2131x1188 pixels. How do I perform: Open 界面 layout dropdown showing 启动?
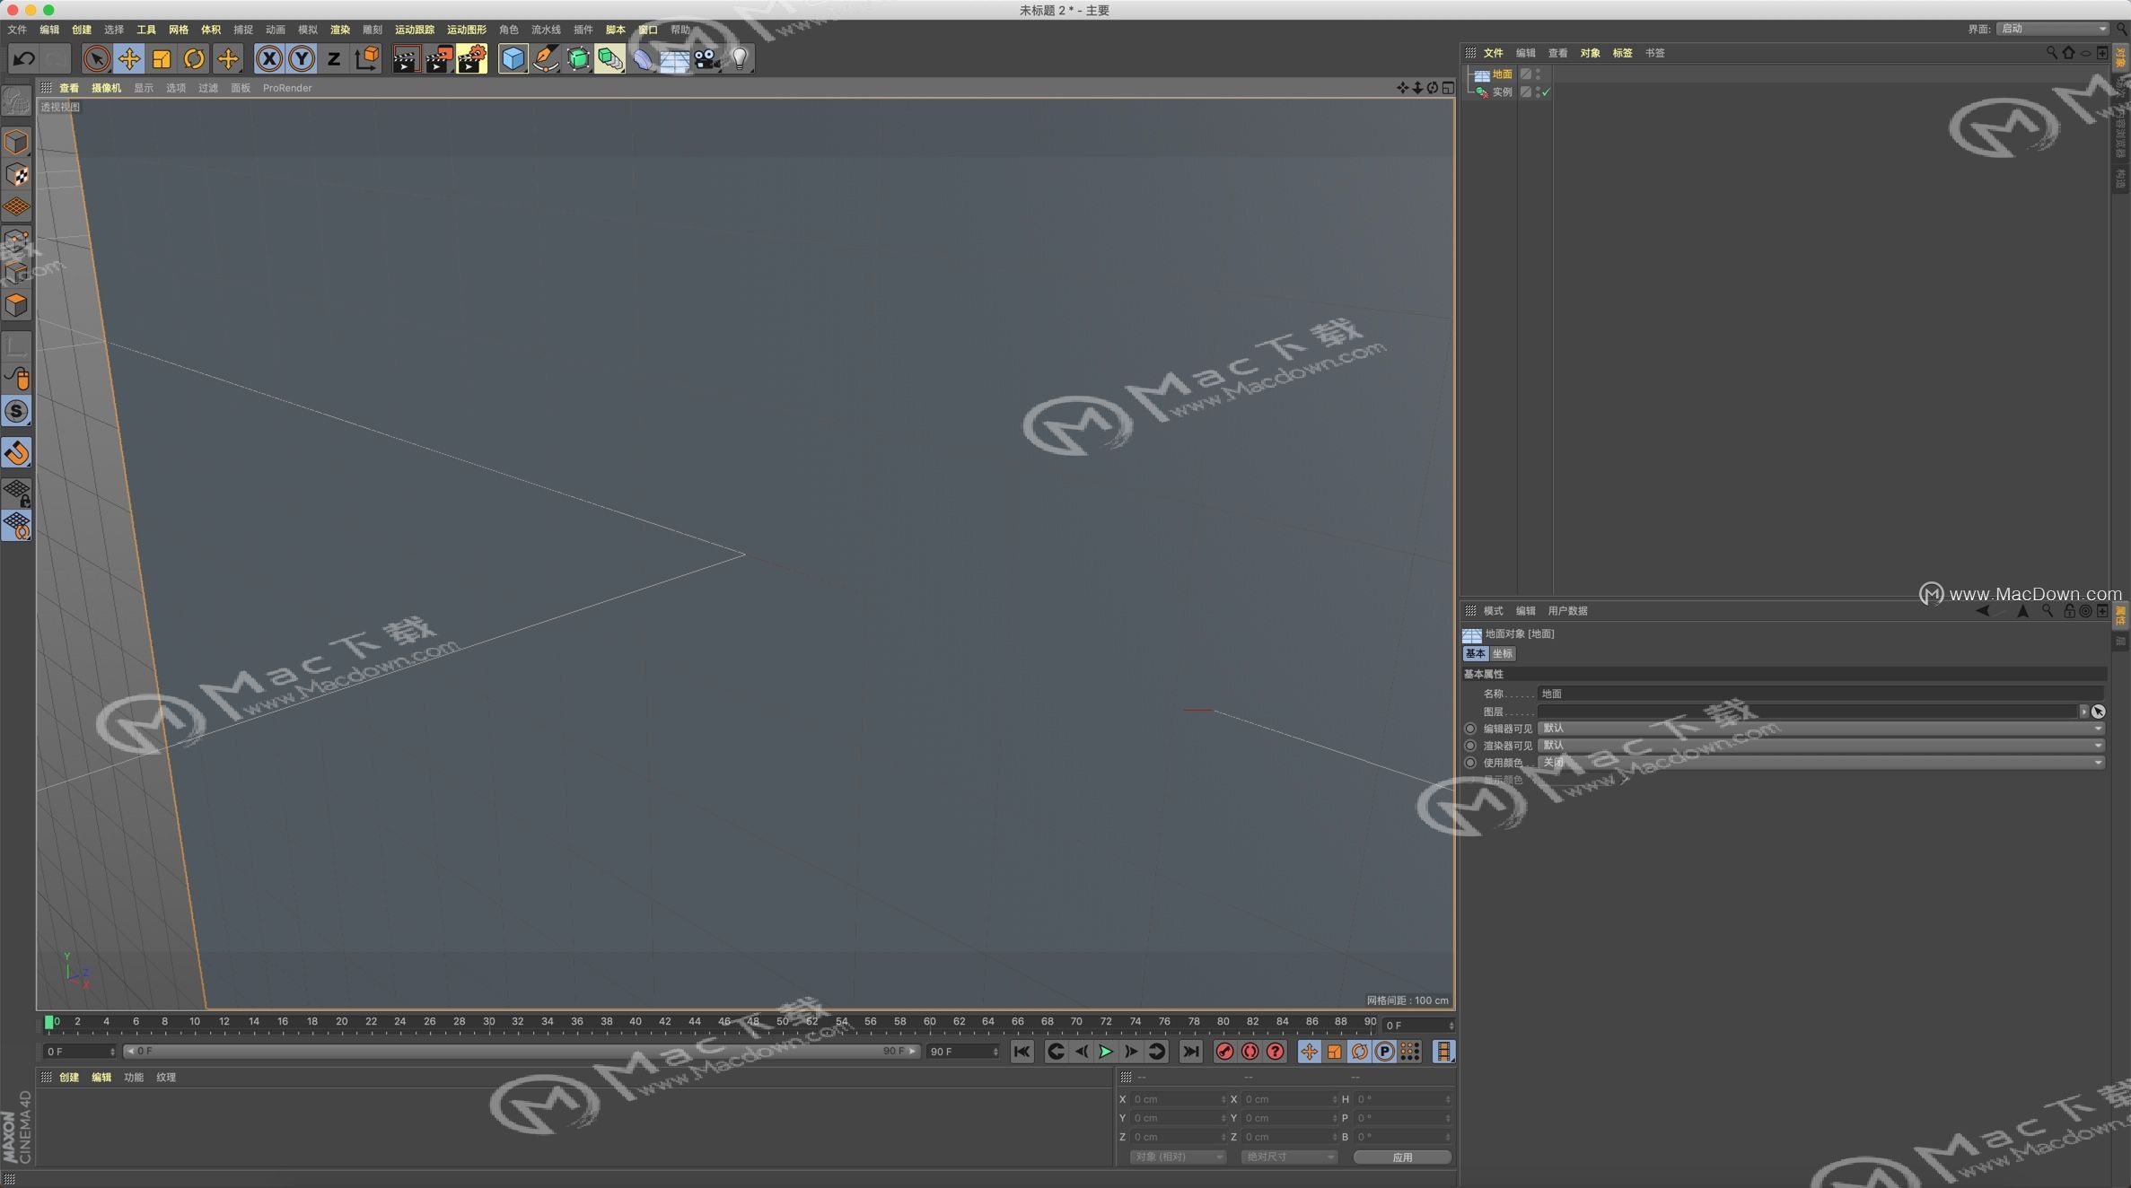click(2053, 29)
